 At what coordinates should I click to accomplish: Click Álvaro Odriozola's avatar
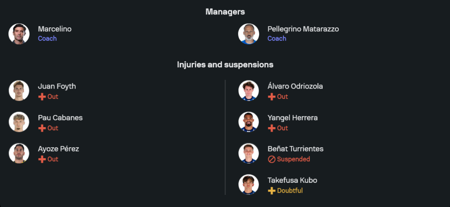tap(248, 91)
